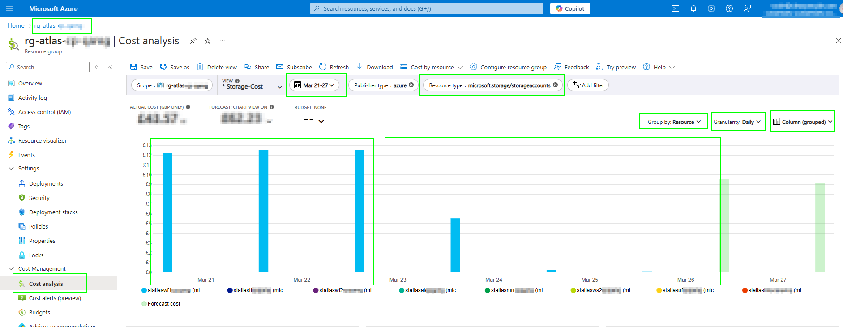Open the portal settings gear
Viewport: 843px width, 327px height.
point(711,8)
